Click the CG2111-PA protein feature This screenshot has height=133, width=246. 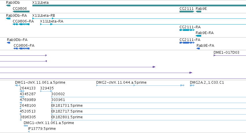click(x=187, y=43)
